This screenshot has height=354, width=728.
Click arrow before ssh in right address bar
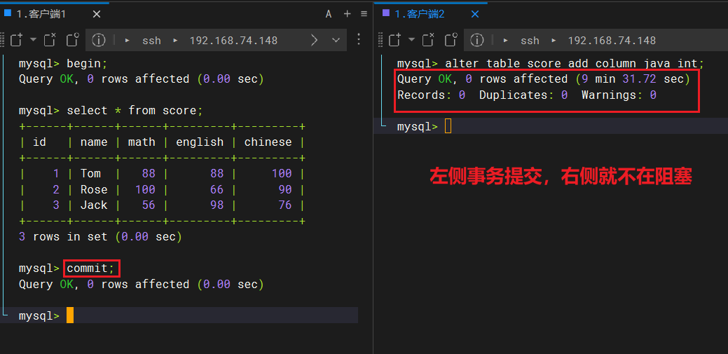(506, 41)
